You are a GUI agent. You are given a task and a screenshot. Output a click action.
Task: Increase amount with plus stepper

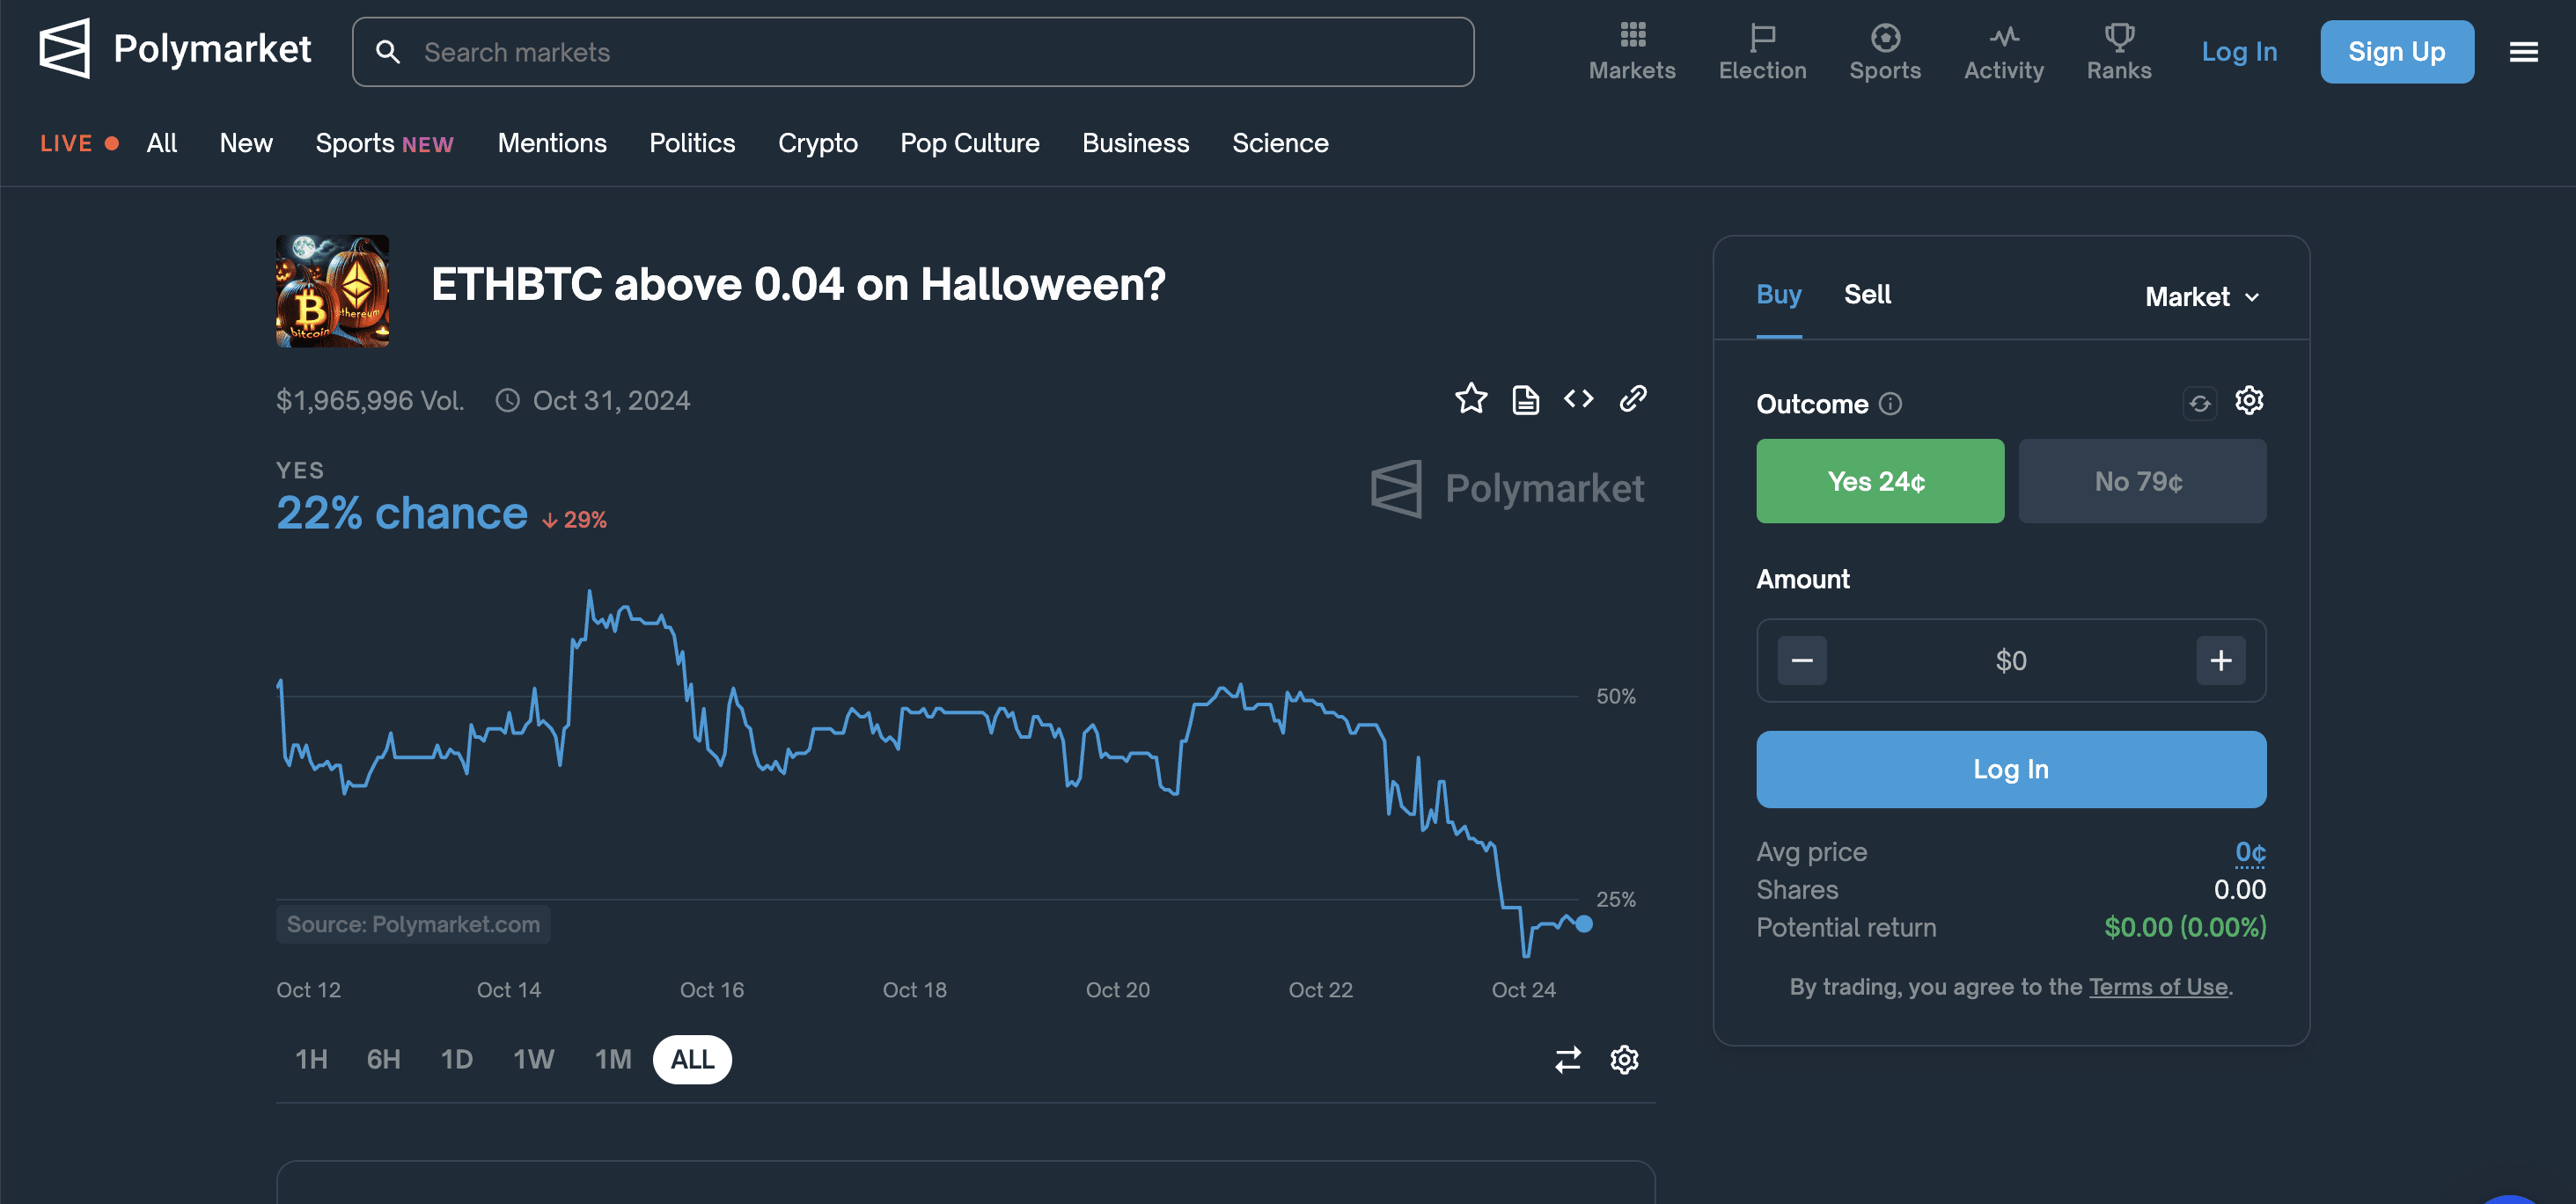tap(2220, 660)
